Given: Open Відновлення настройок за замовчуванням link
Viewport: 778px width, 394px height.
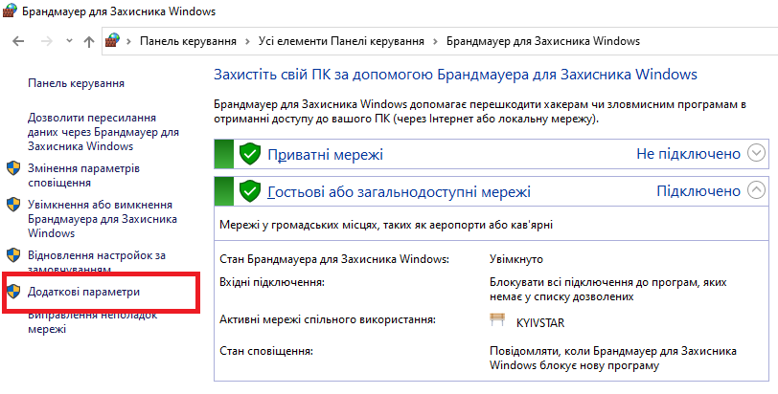Looking at the screenshot, I should coord(97,262).
